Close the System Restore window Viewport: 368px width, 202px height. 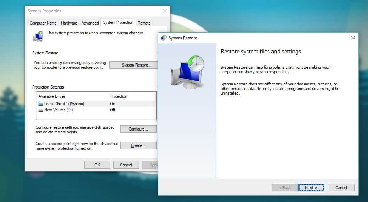pos(353,38)
